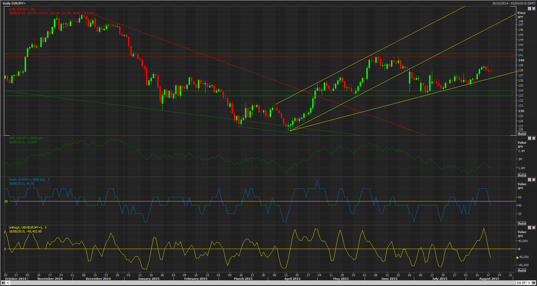
Task: Click the candle OHLC values line for 18/08/2015
Action: click(x=52, y=13)
